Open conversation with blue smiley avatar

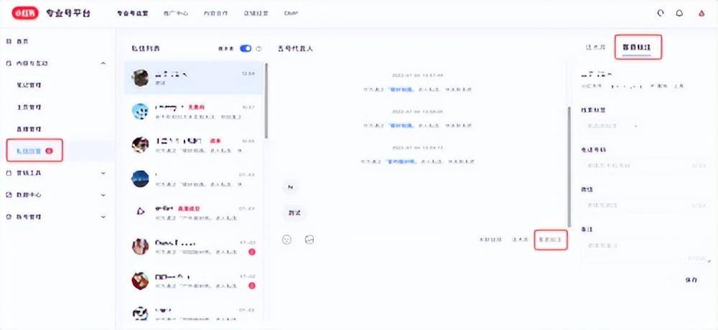pos(140,111)
